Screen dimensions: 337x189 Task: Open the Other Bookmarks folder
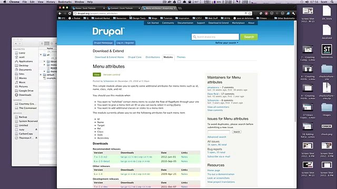[x=284, y=18]
